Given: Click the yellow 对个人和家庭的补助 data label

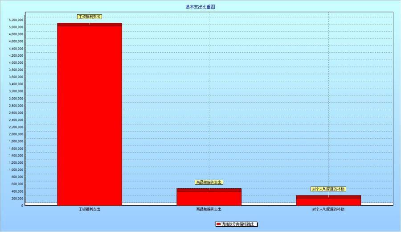Looking at the screenshot, I should tap(328, 189).
